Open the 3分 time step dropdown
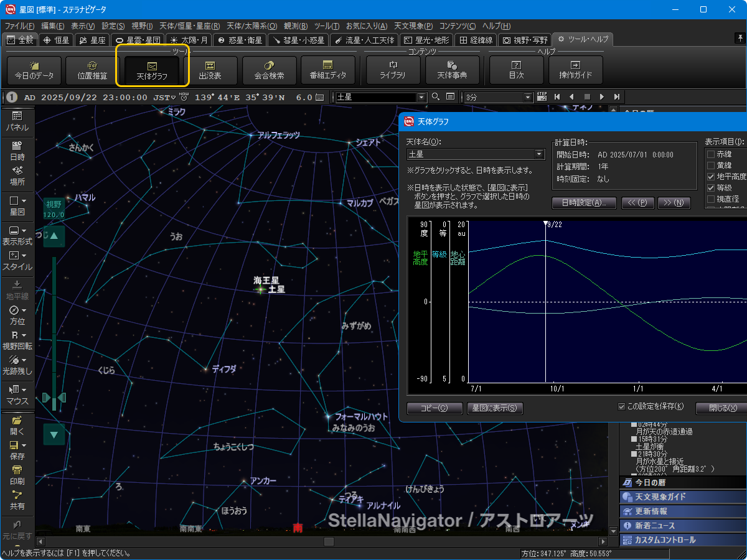 [528, 97]
